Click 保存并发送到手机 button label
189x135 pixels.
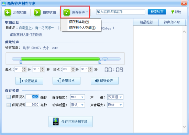[74, 122]
